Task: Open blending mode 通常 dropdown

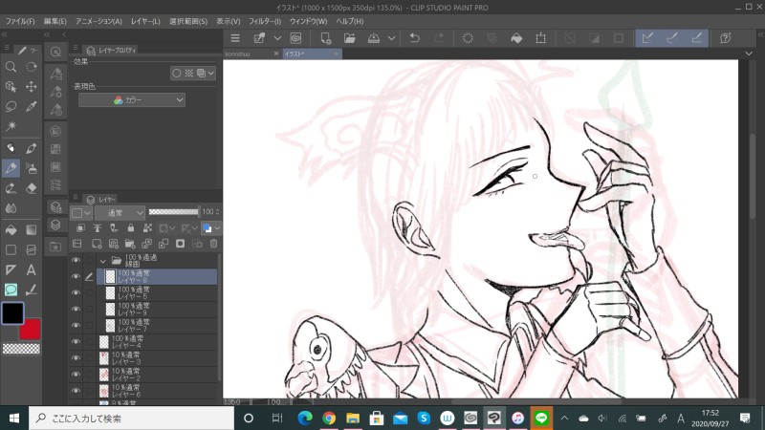Action: pyautogui.click(x=120, y=212)
